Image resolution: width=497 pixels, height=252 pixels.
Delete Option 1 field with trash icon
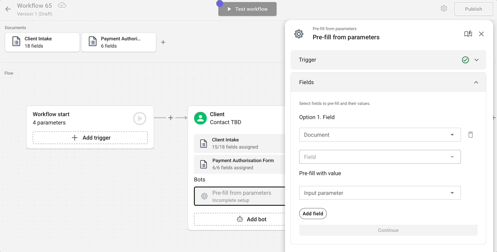(471, 135)
